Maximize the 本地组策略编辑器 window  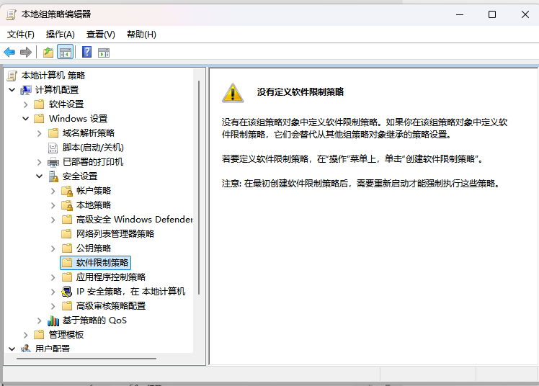point(492,14)
